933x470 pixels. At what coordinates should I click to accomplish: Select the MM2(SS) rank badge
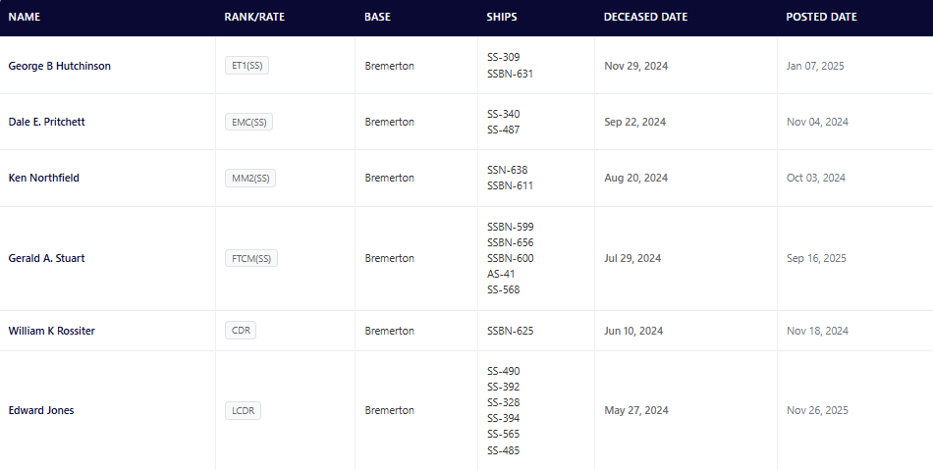pos(249,178)
